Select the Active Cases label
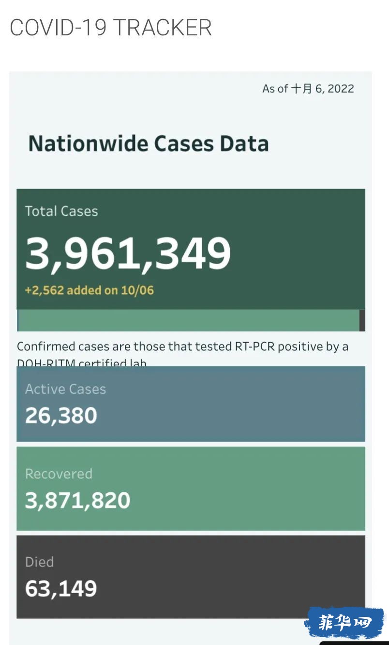The image size is (389, 645). [x=65, y=389]
